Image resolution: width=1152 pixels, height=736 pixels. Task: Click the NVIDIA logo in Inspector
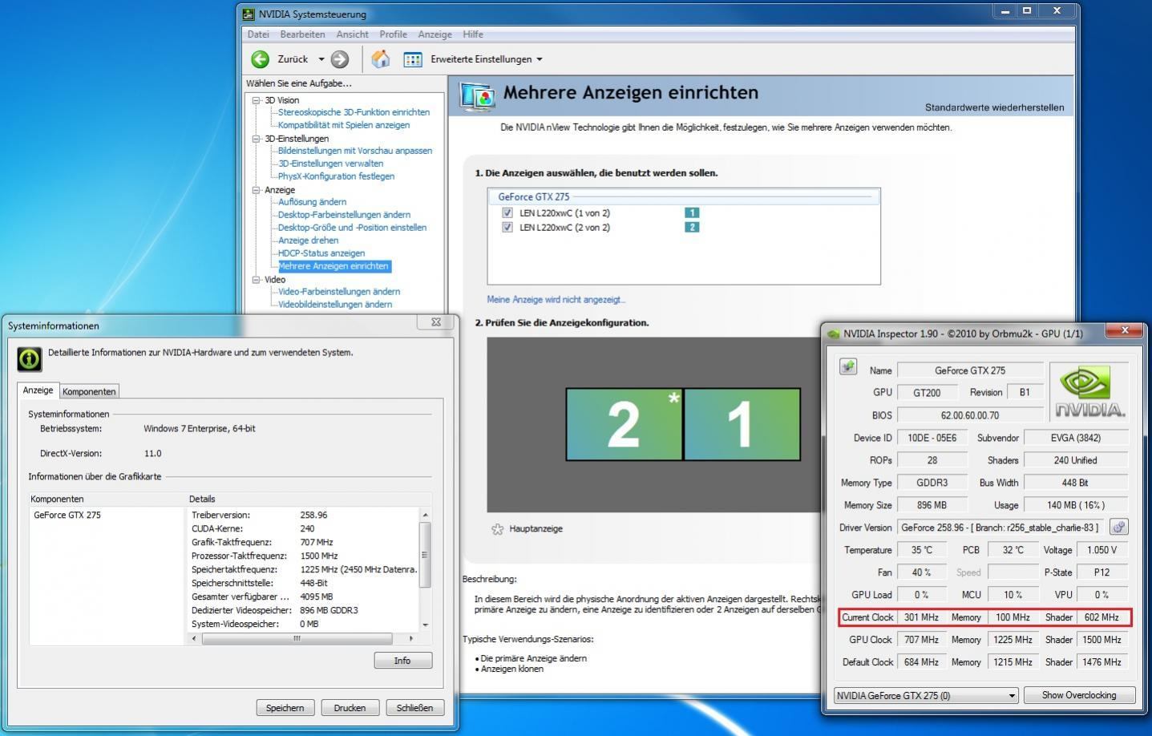click(x=1089, y=391)
